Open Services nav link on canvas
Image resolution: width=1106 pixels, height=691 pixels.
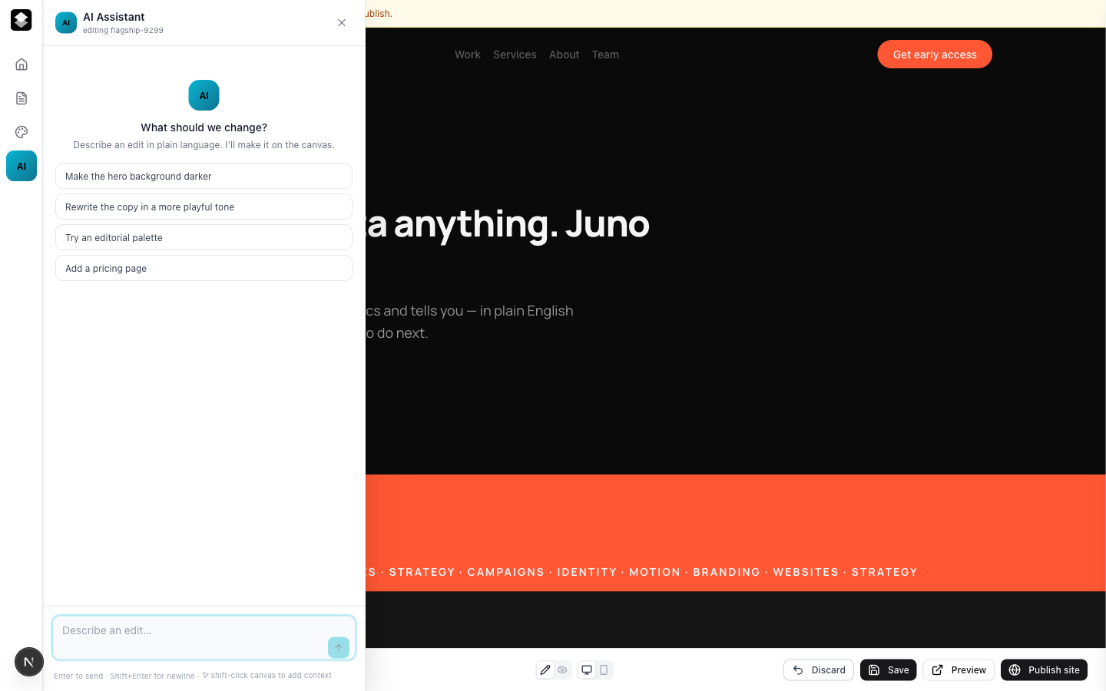coord(515,55)
